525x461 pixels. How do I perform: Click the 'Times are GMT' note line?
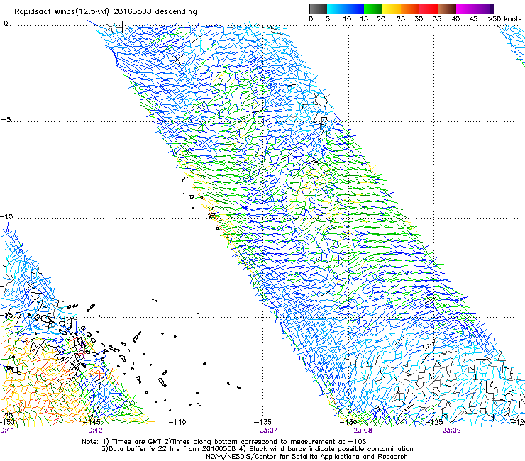(x=224, y=442)
